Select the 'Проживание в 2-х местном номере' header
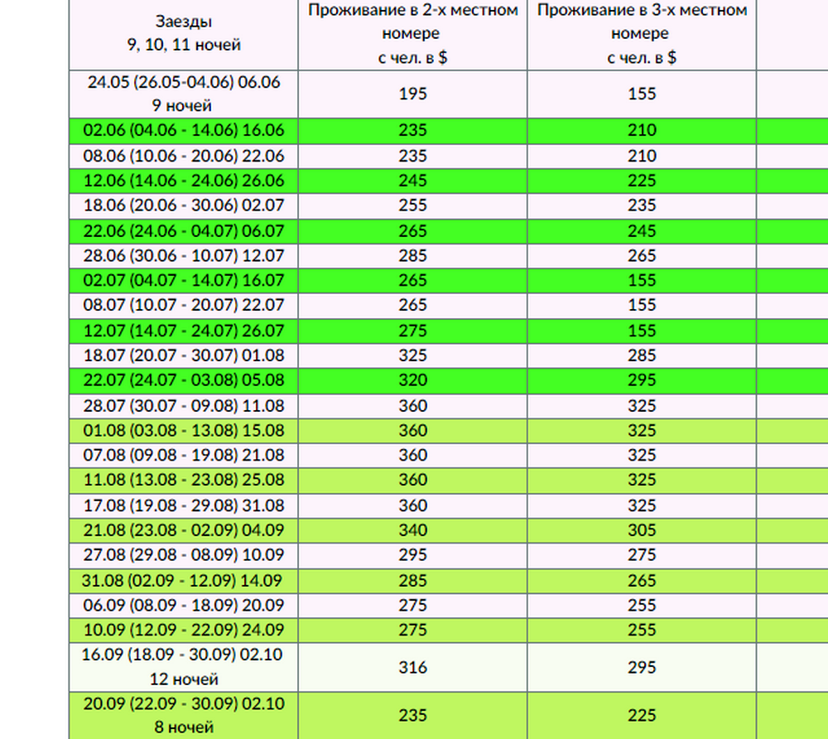Image resolution: width=828 pixels, height=739 pixels. click(x=412, y=33)
